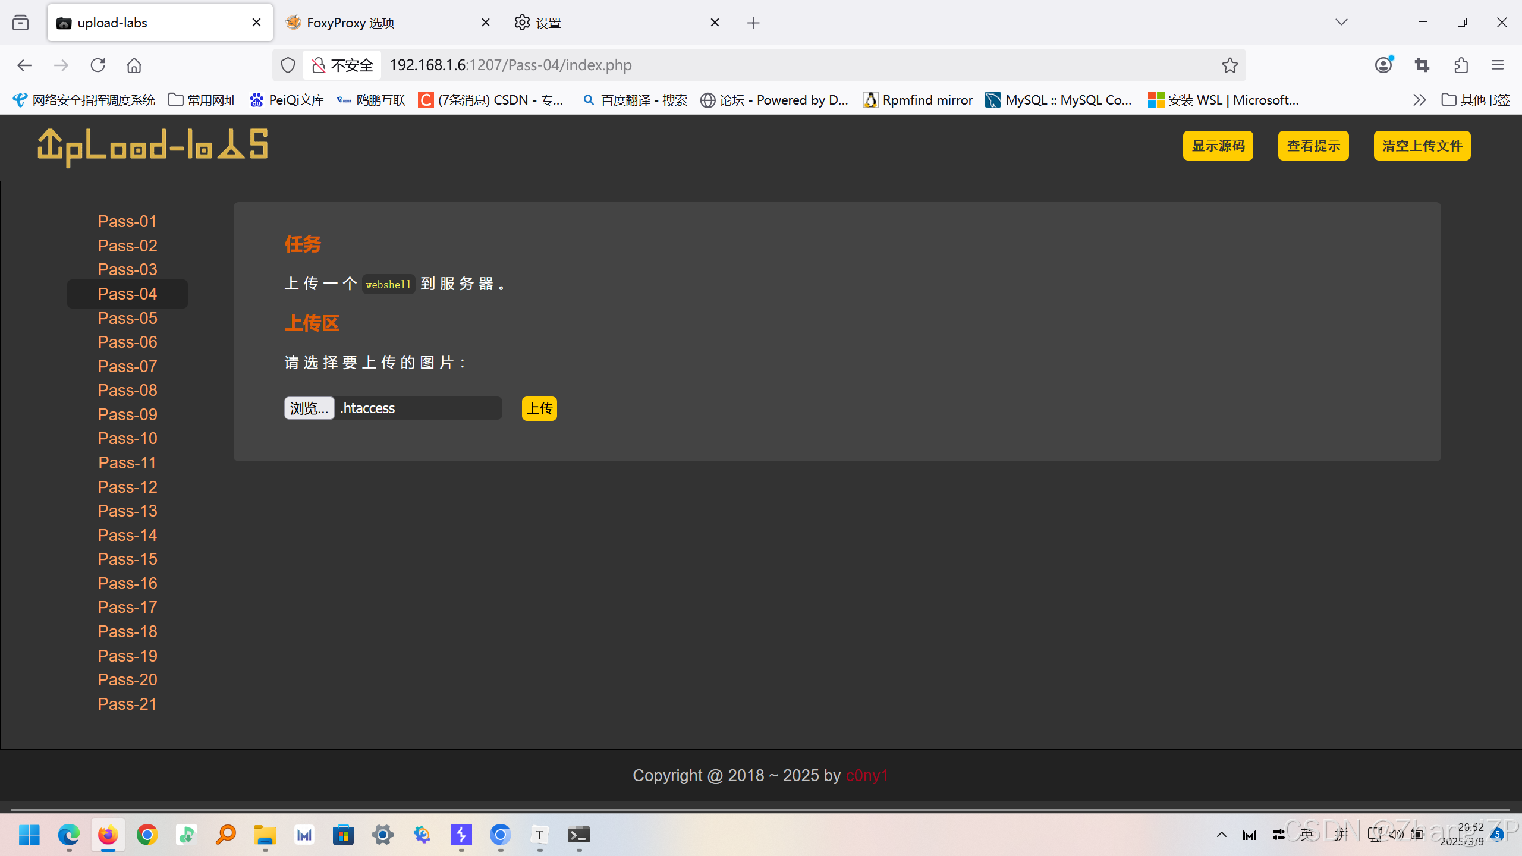The width and height of the screenshot is (1522, 856).
Task: Open the Firefox hamburger application menu
Action: [x=1498, y=65]
